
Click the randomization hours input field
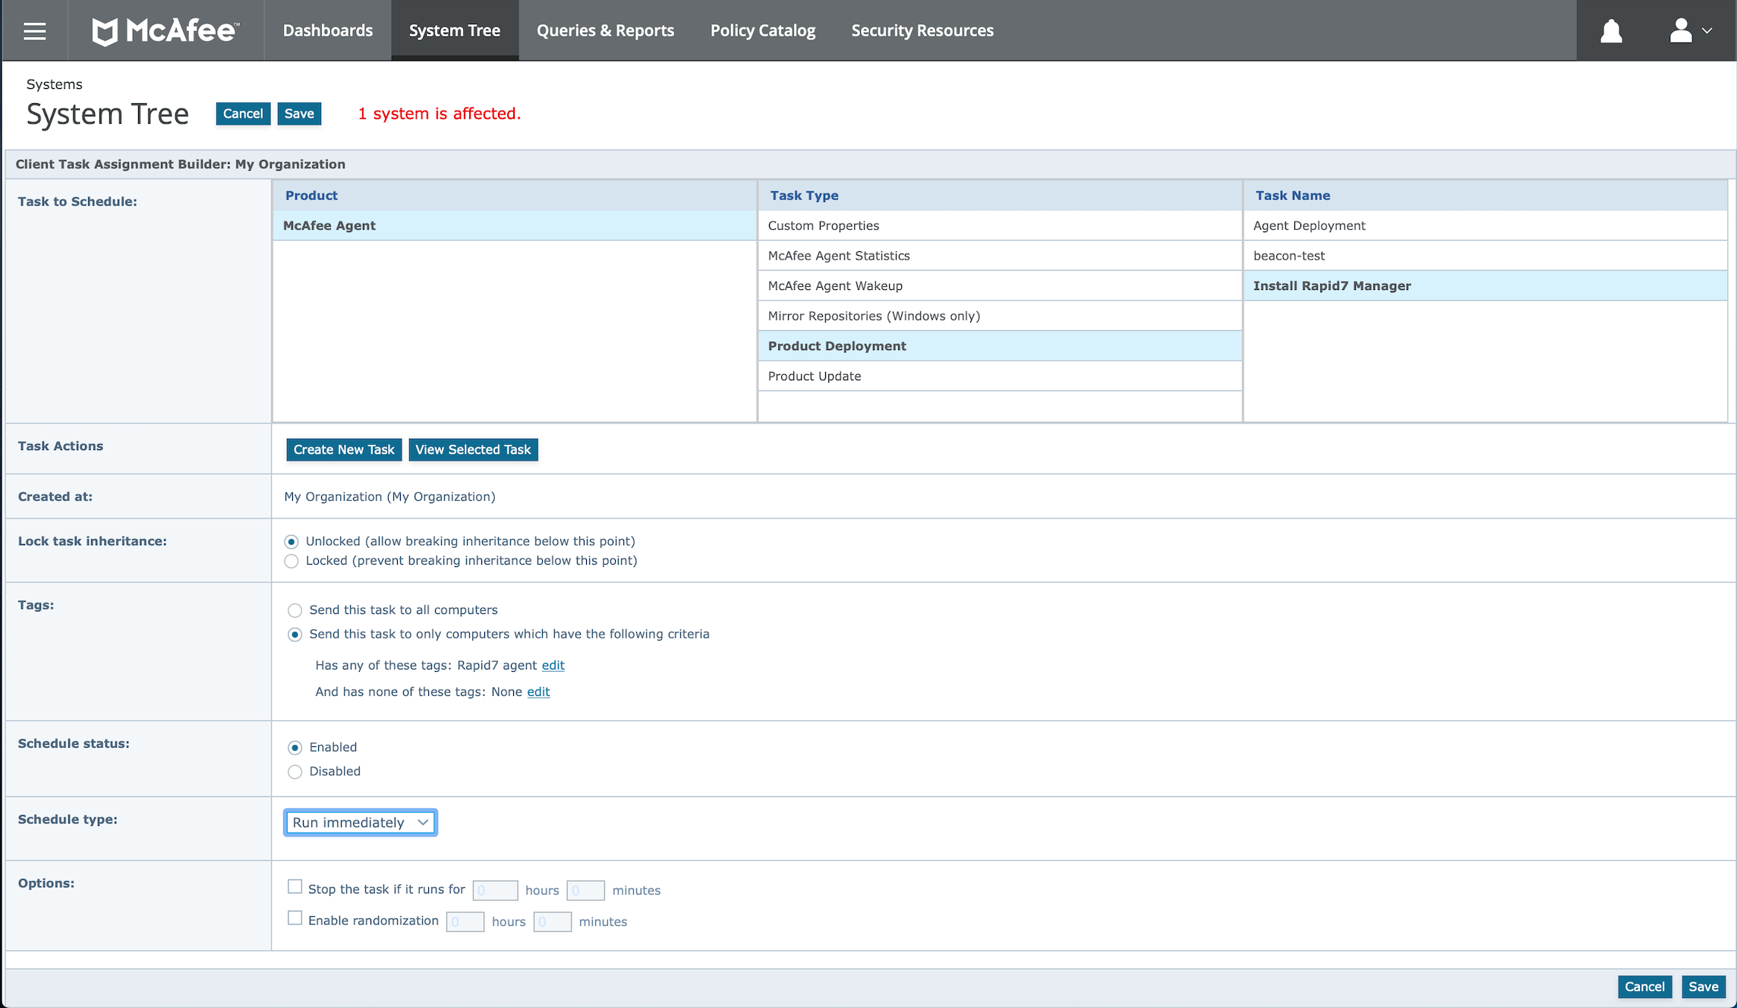point(465,921)
